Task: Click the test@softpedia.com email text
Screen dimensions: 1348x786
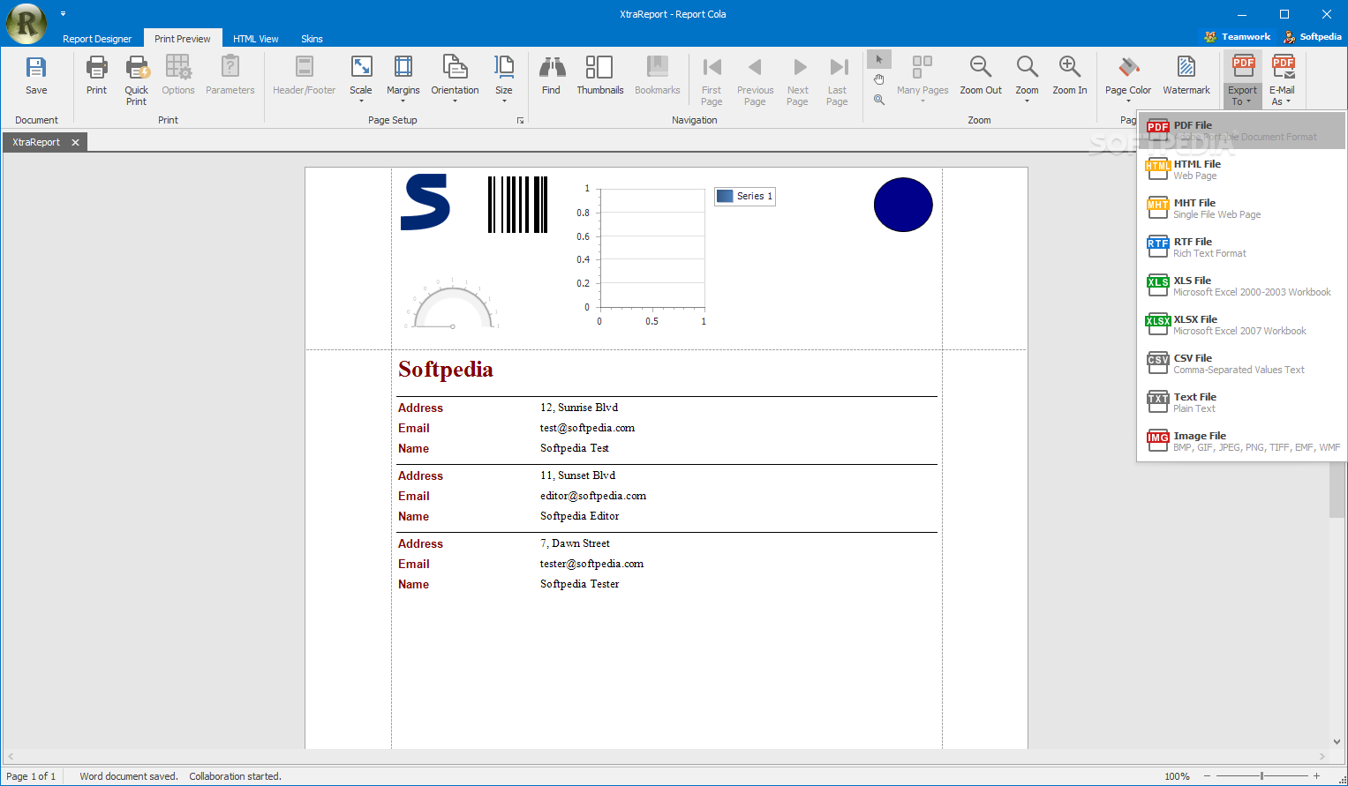Action: [x=587, y=428]
